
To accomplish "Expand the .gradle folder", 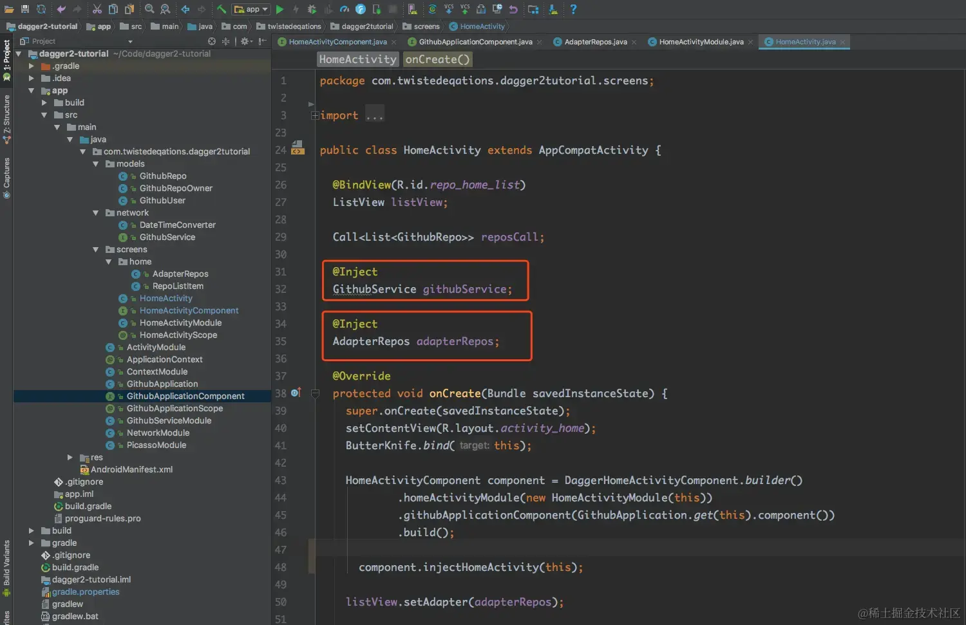I will click(31, 66).
